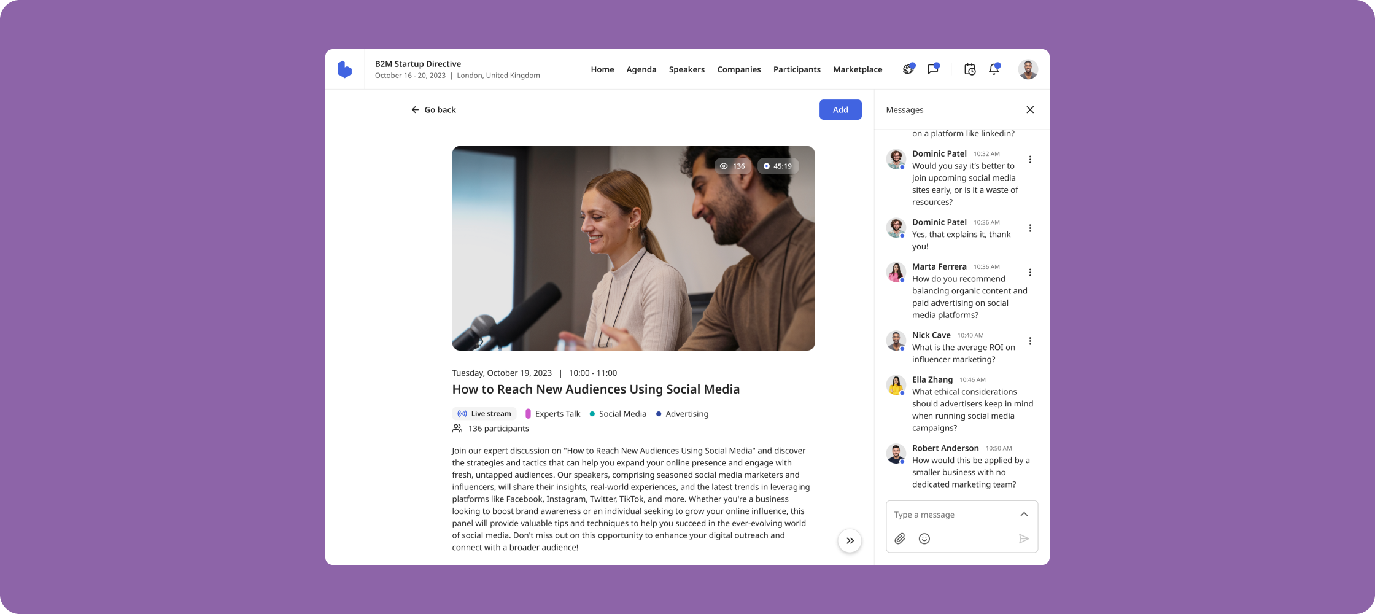Click the Live stream tag
Image resolution: width=1375 pixels, height=614 pixels.
[x=484, y=414]
